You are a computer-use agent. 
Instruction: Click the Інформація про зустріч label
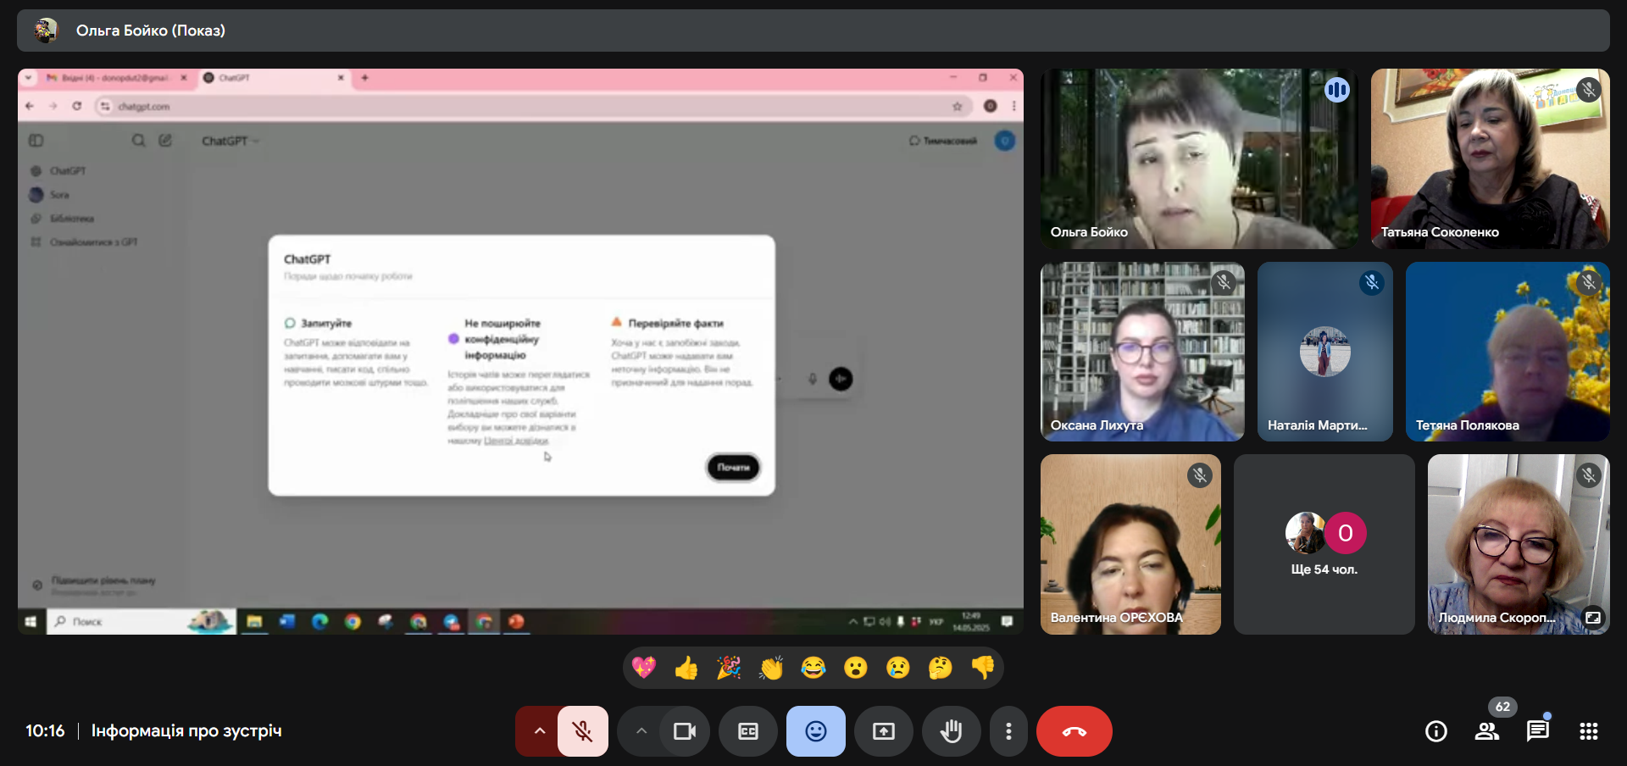186,731
